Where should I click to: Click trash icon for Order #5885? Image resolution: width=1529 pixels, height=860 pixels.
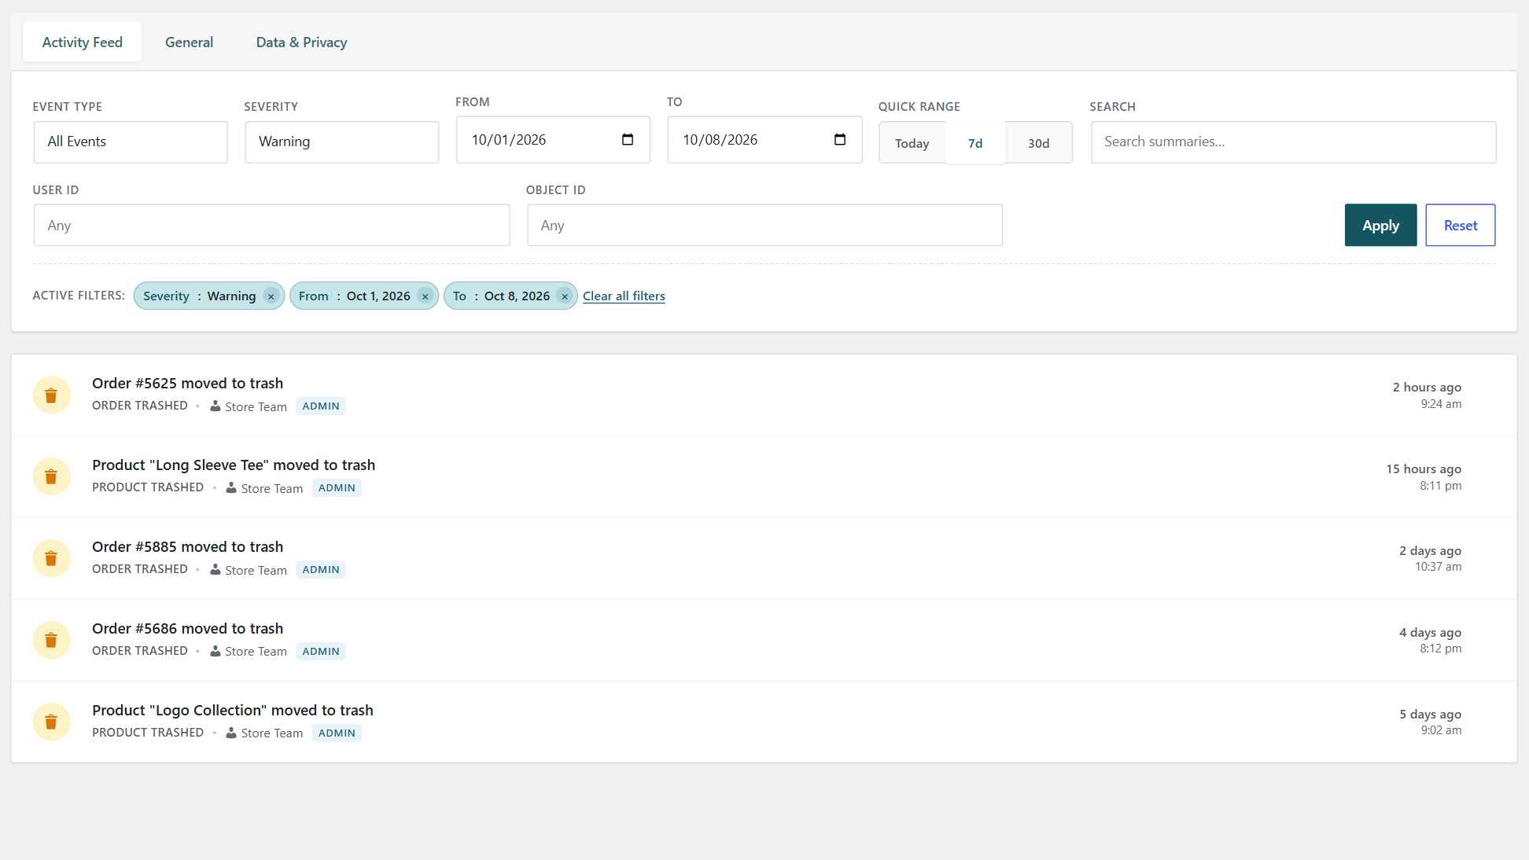pos(51,558)
